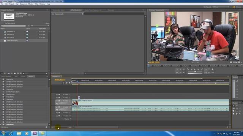Toggle Safe Margins in Program monitor
243x136 pixels.
[209, 70]
